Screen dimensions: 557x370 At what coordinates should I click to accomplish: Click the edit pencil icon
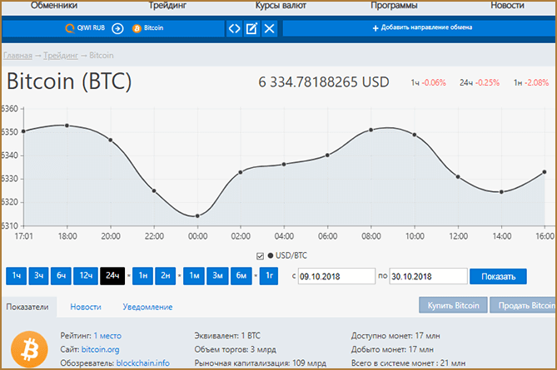pyautogui.click(x=252, y=28)
